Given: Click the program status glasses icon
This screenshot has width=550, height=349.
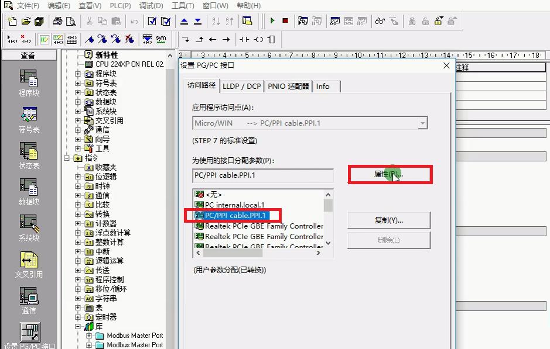Looking at the screenshot, I should tap(380, 21).
